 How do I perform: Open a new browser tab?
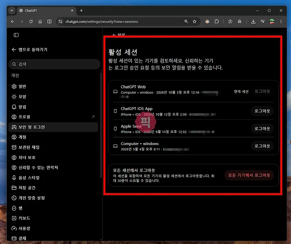[x=81, y=11]
